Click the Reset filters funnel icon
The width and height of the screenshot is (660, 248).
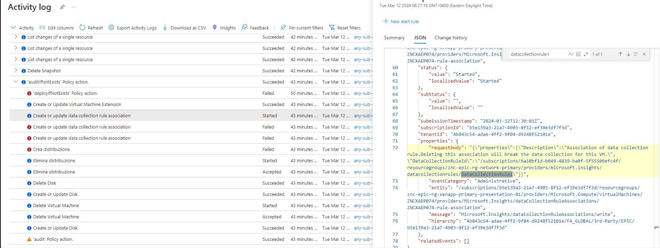[332, 27]
